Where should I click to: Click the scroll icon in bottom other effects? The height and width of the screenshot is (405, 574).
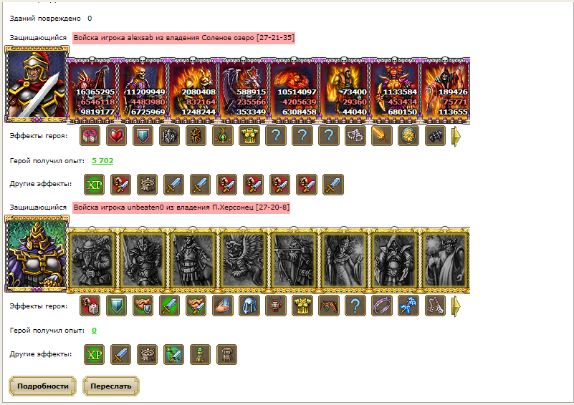[227, 355]
